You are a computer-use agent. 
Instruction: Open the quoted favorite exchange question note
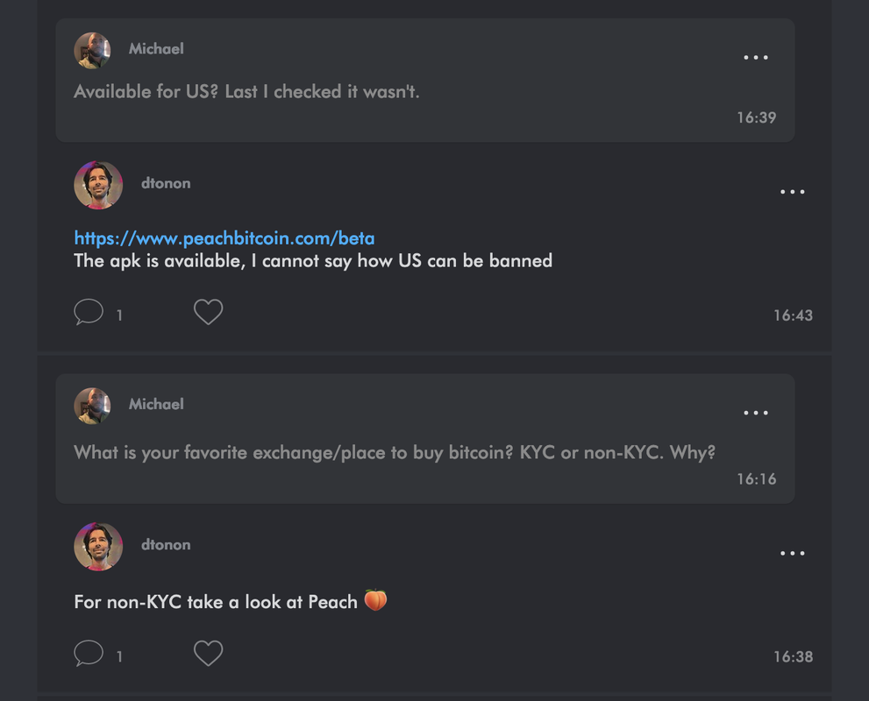coord(395,453)
